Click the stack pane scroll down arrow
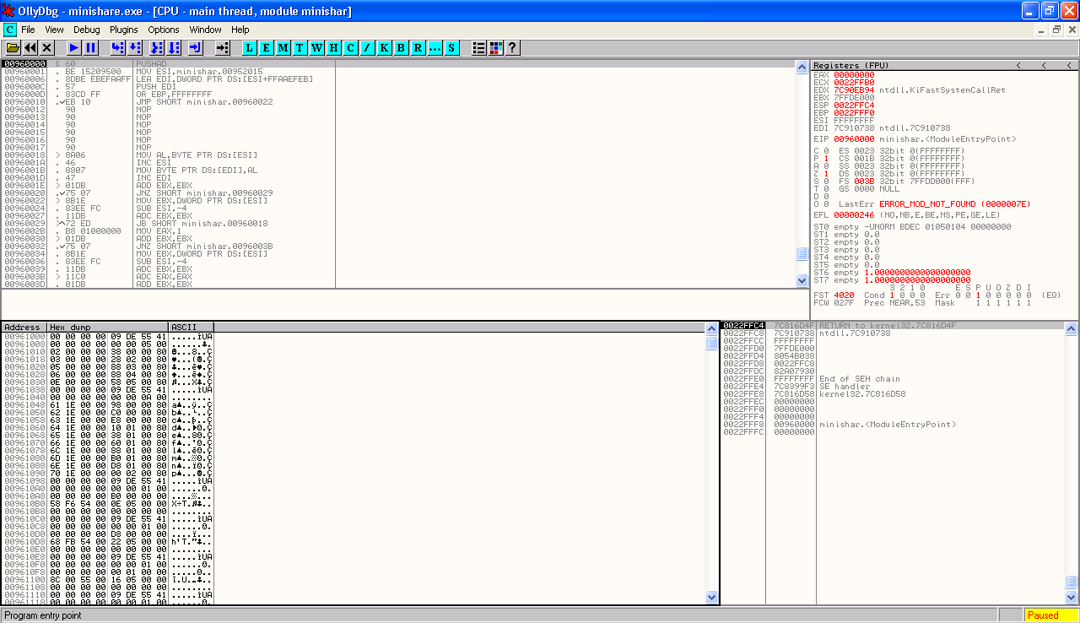 1072,597
